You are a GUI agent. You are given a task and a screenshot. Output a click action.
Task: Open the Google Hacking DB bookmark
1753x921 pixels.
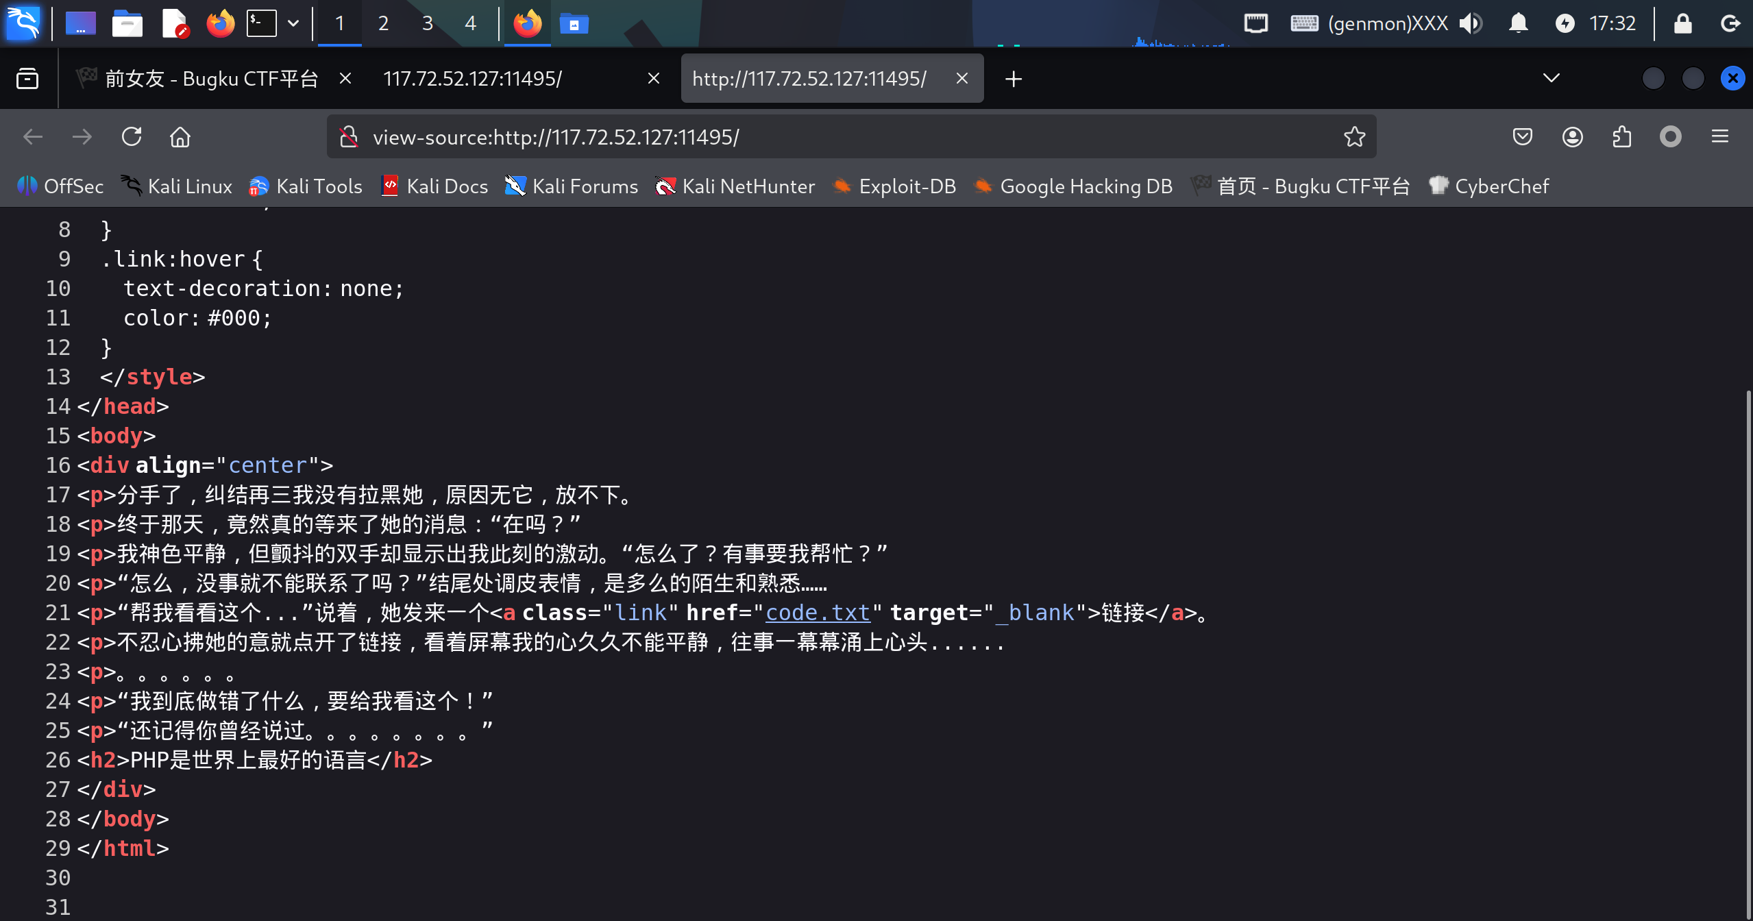coord(1072,186)
